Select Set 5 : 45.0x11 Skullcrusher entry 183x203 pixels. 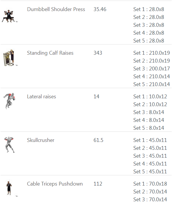point(150,172)
